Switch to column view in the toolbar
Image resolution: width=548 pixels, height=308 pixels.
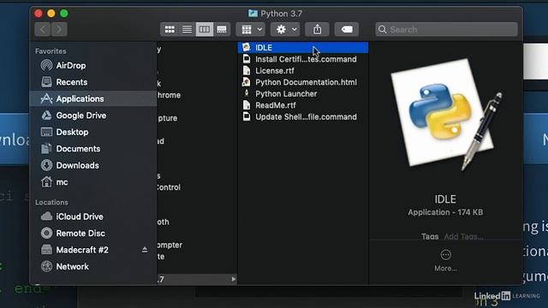pos(205,29)
